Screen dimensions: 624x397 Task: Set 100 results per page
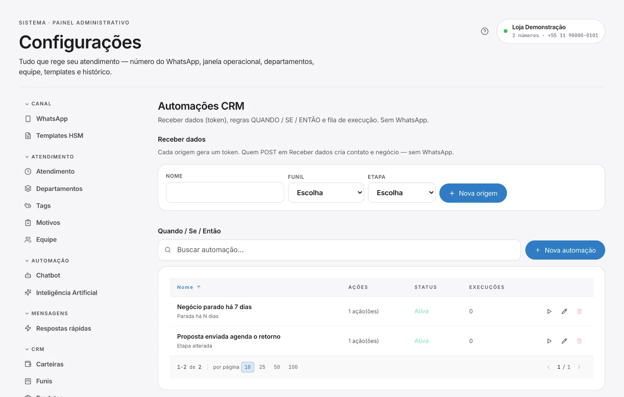point(293,367)
